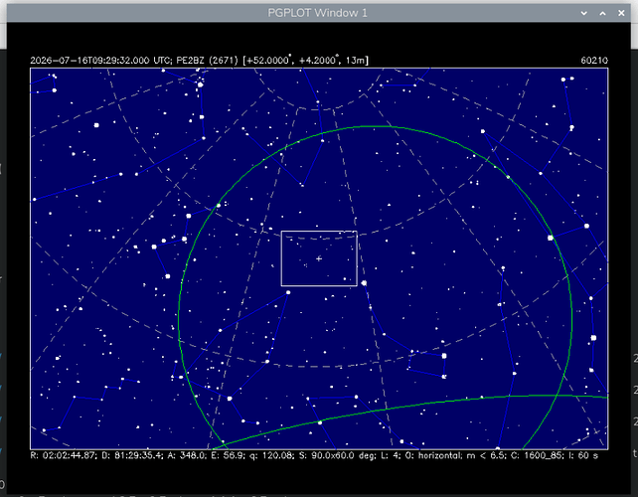638x497 pixels.
Task: Click the bright star just outside the white rectangle's lower-right corner
Action: pos(364,283)
